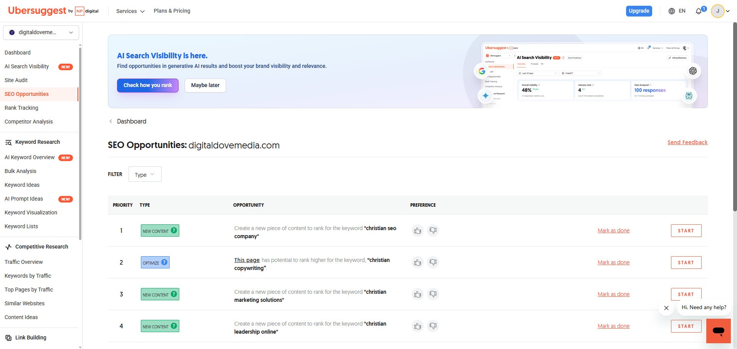Screen dimensions: 737x349
Task: Start the christian seo company opportunity
Action: tap(686, 230)
